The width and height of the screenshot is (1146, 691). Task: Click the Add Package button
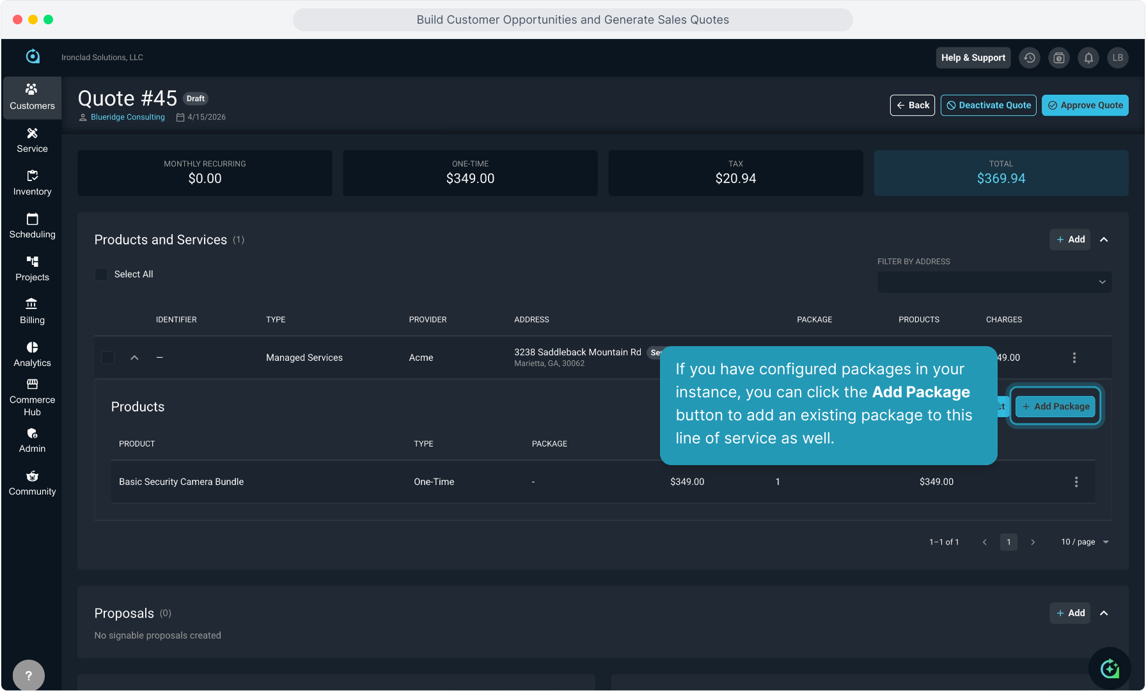(1056, 406)
